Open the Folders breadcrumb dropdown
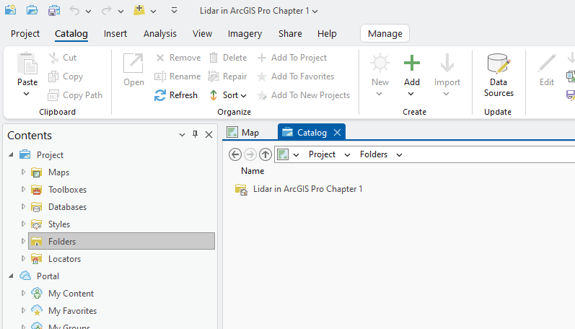Image resolution: width=575 pixels, height=329 pixels. tap(399, 155)
